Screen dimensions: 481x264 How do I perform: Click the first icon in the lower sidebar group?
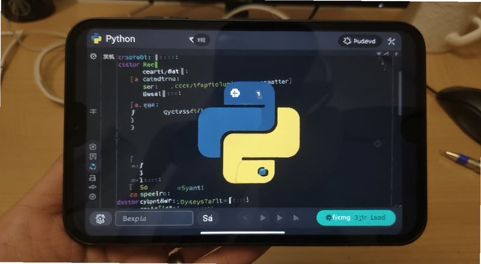tap(93, 147)
